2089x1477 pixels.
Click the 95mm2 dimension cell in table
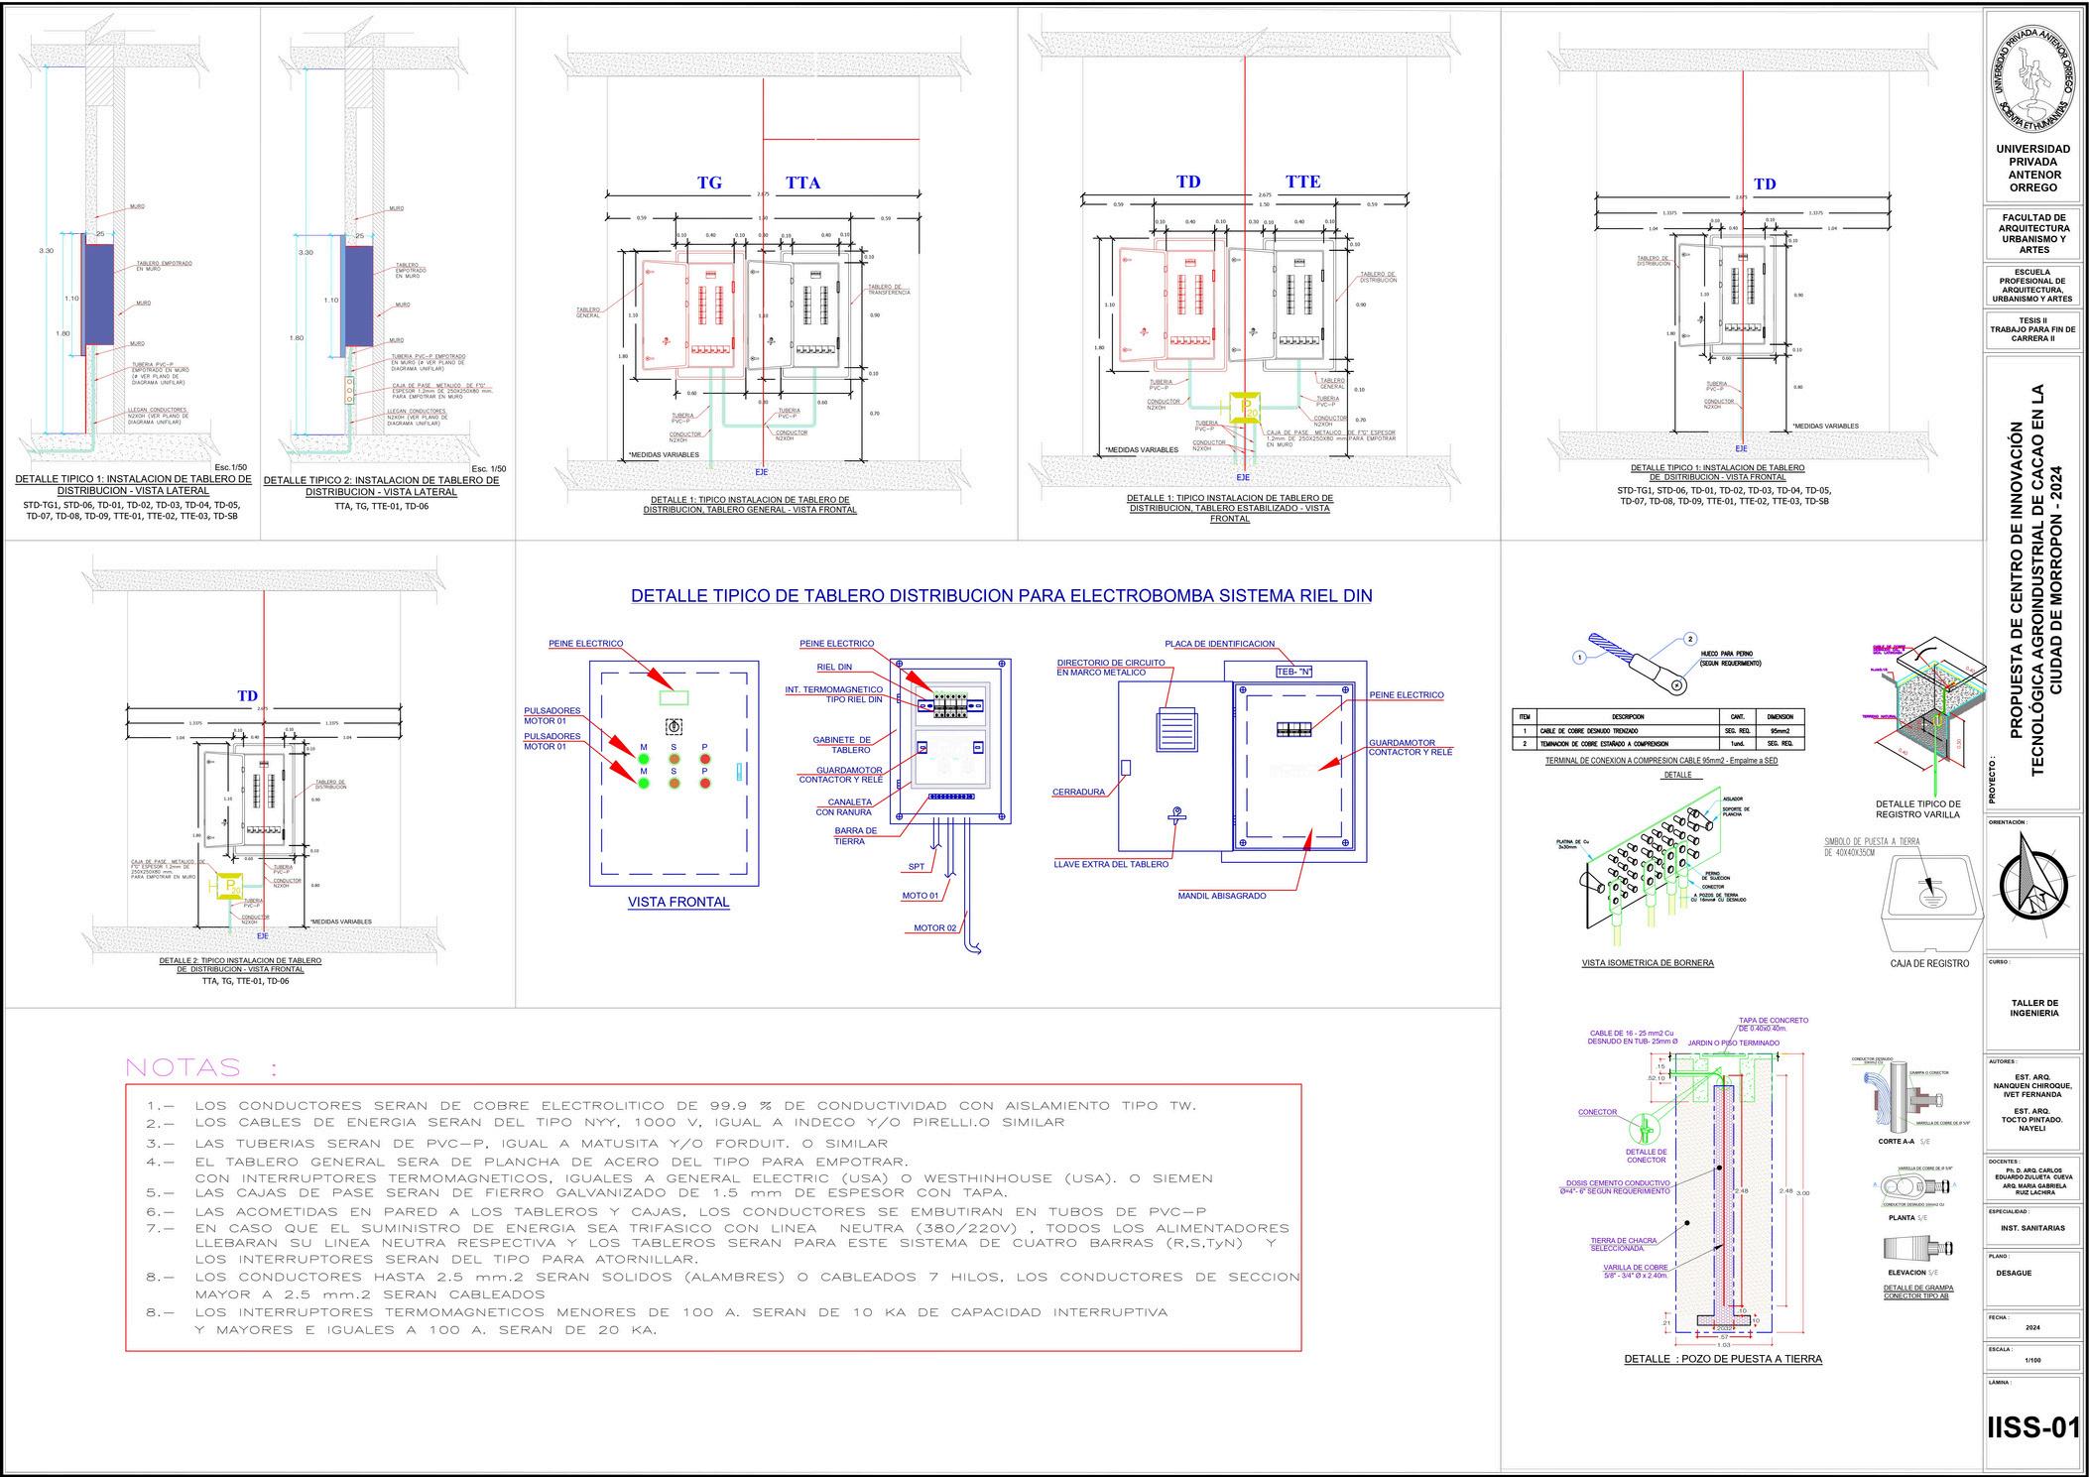[x=1780, y=730]
